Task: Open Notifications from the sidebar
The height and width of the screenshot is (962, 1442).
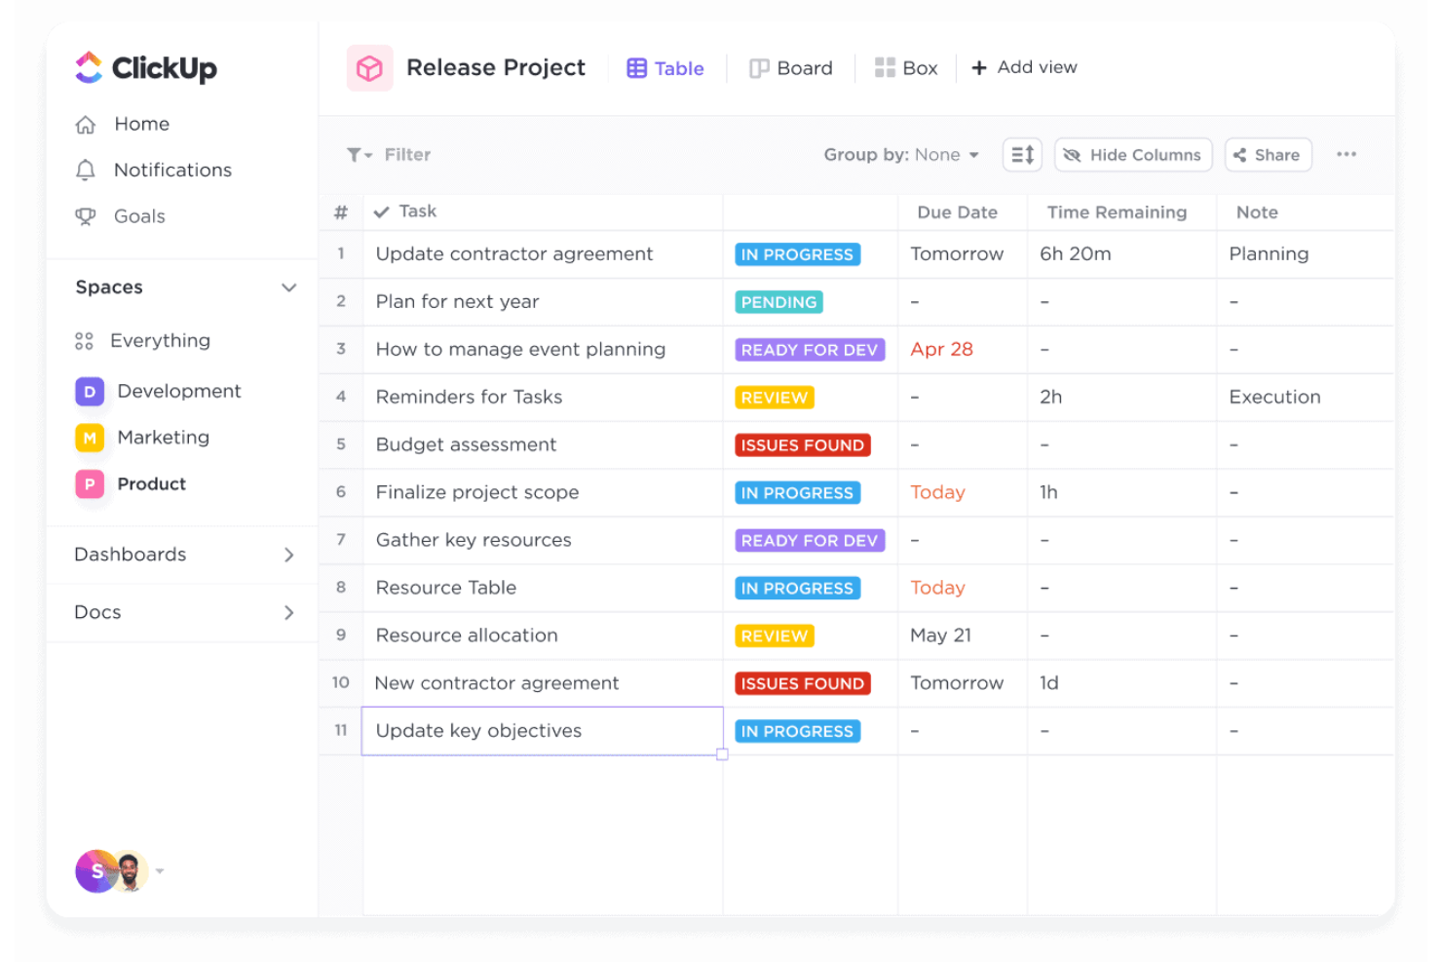Action: click(x=172, y=170)
